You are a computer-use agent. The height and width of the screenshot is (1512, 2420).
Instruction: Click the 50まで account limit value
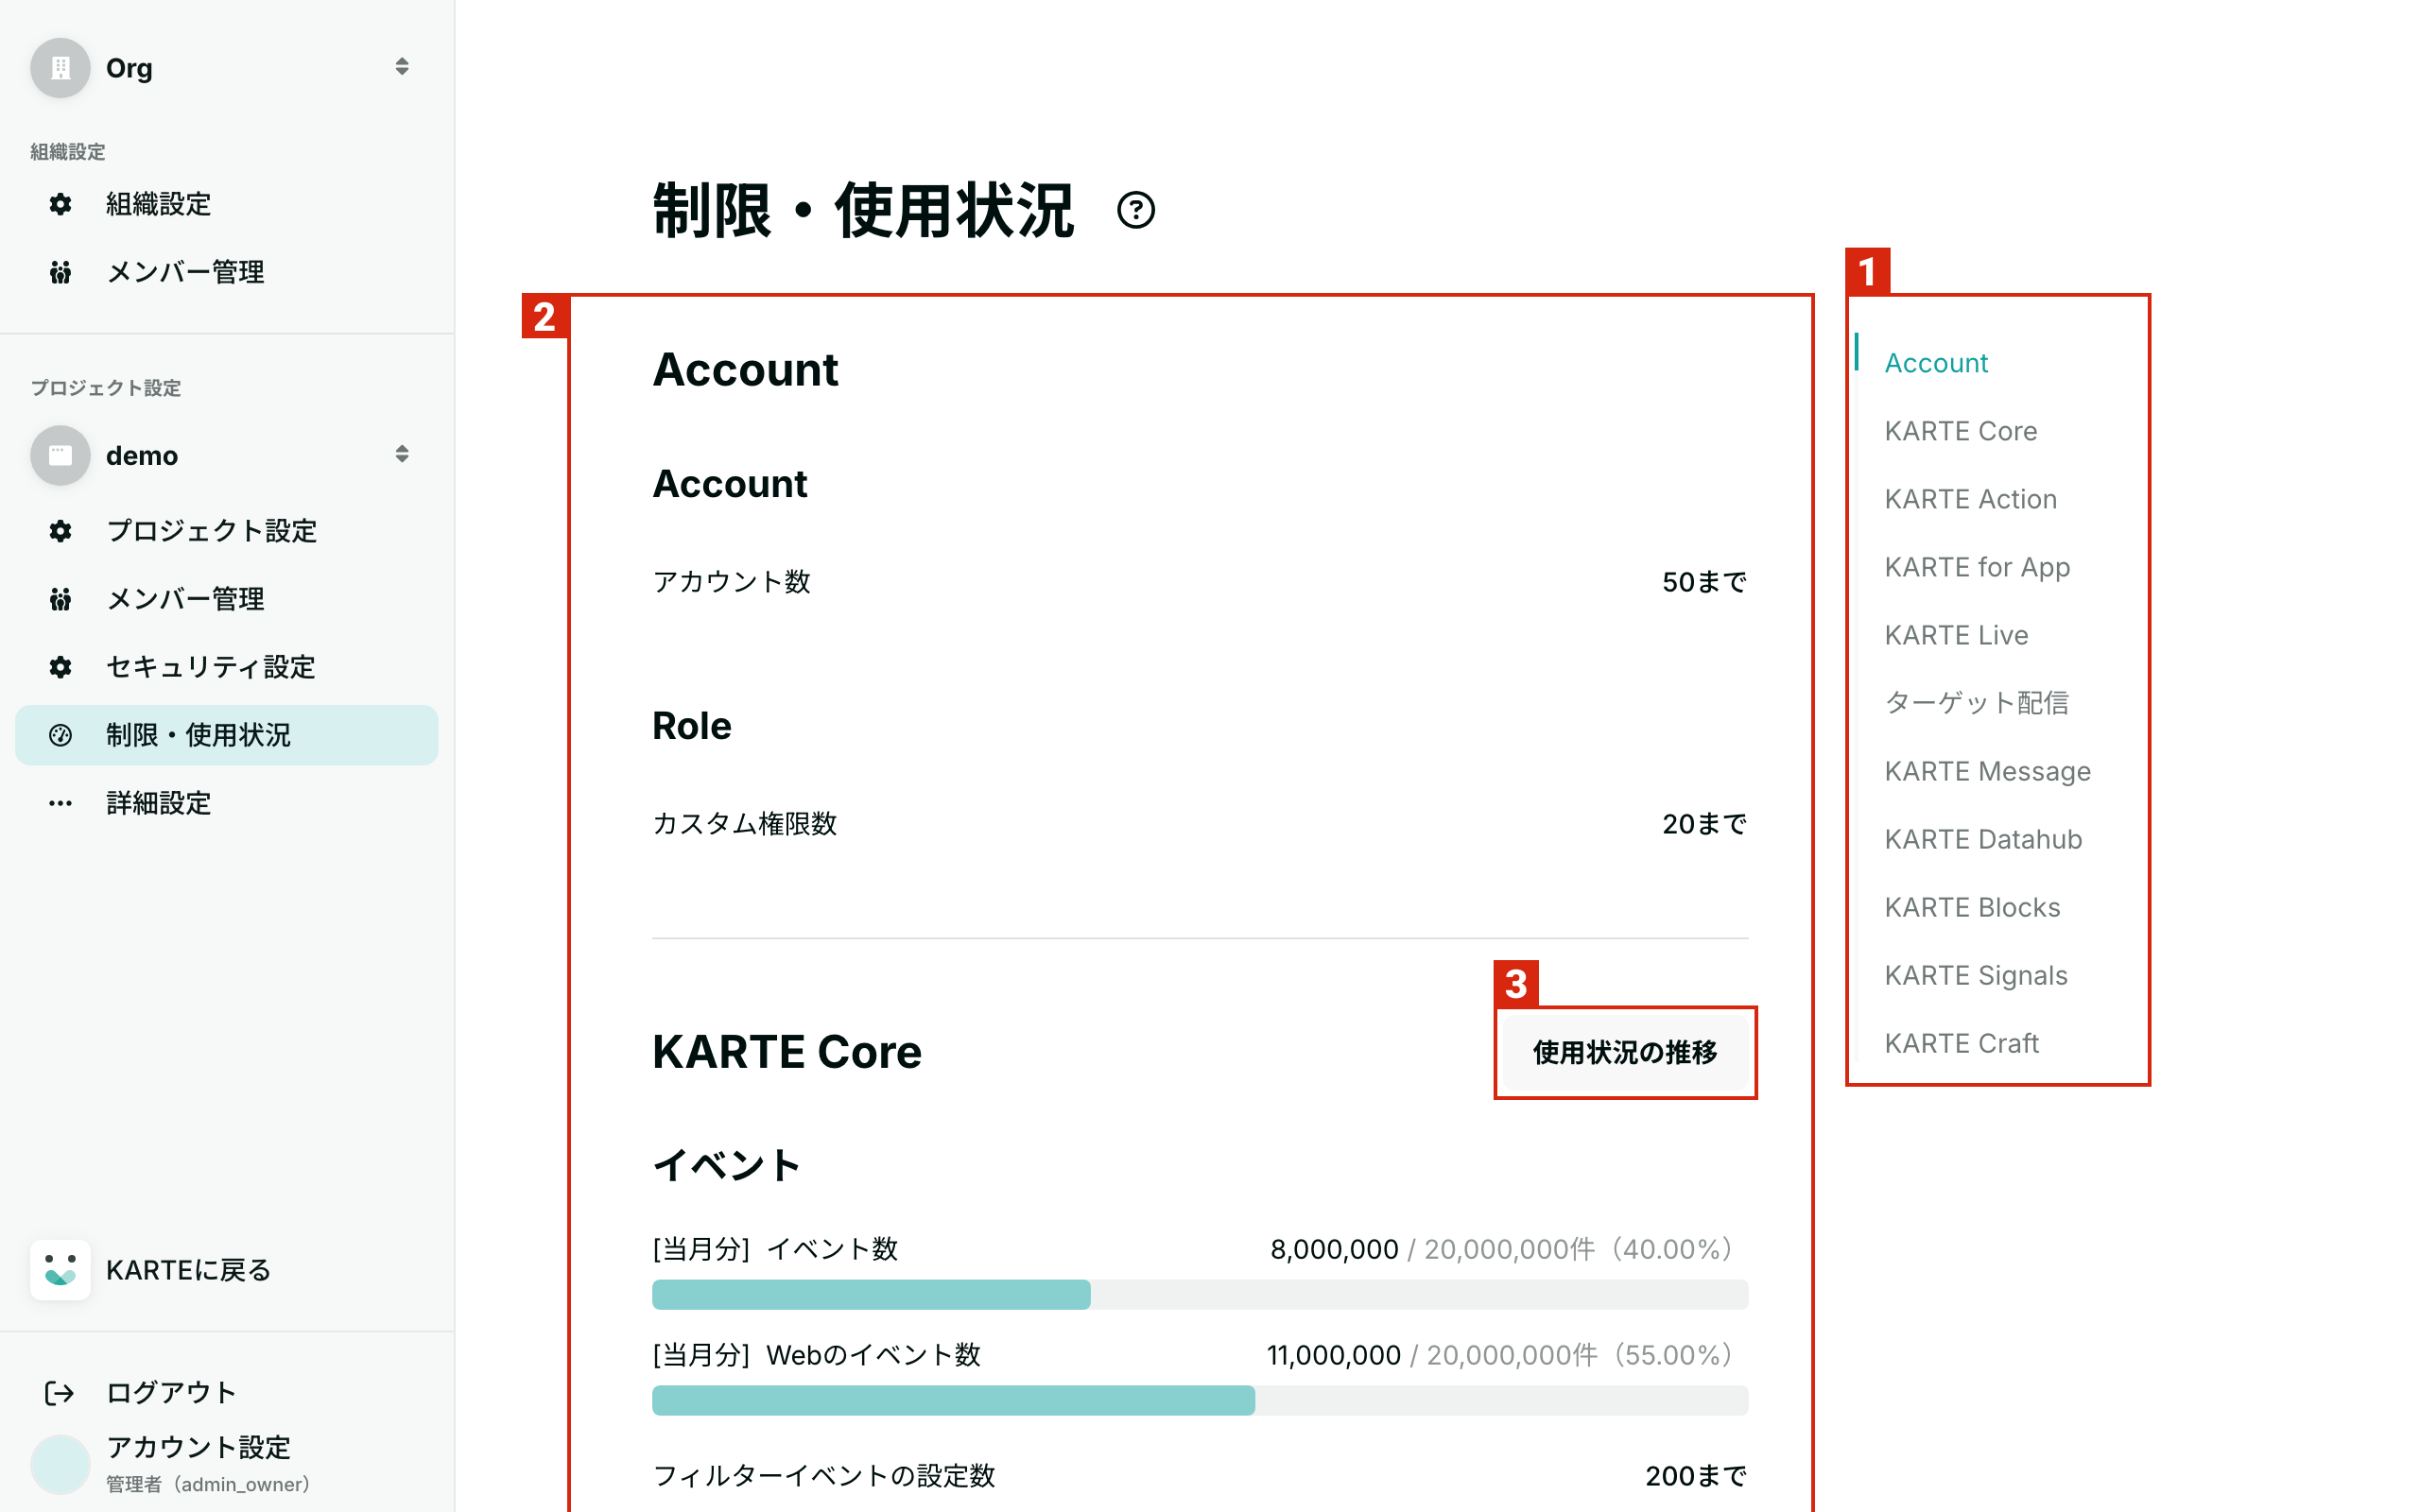coord(1704,582)
